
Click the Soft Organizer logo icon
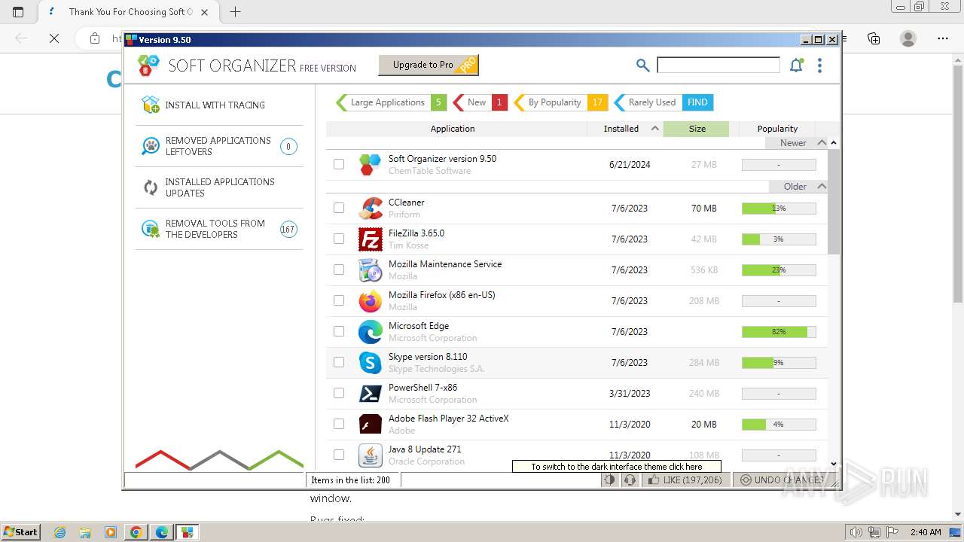[148, 65]
